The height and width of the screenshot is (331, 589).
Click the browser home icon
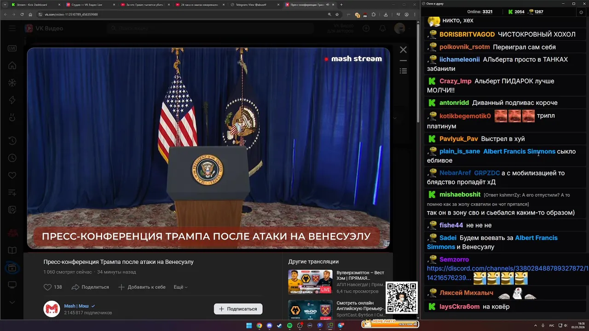pos(30,14)
